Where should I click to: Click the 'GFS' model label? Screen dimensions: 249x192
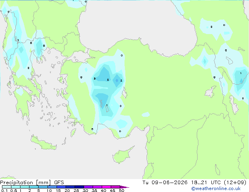59,183
